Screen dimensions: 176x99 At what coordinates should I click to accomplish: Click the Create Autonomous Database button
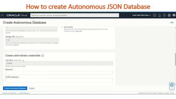coord(15,88)
